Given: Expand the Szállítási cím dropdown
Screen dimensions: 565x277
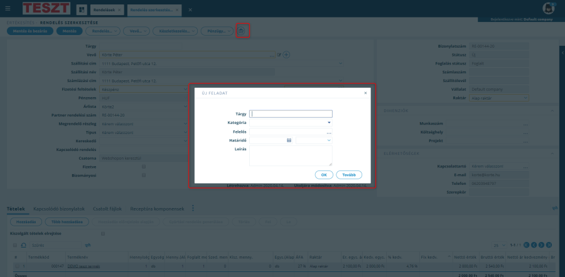Looking at the screenshot, I should (341, 64).
